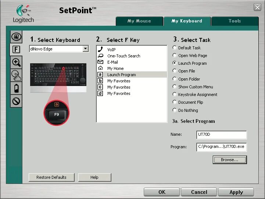Choose the Open Folder task

tap(175, 79)
